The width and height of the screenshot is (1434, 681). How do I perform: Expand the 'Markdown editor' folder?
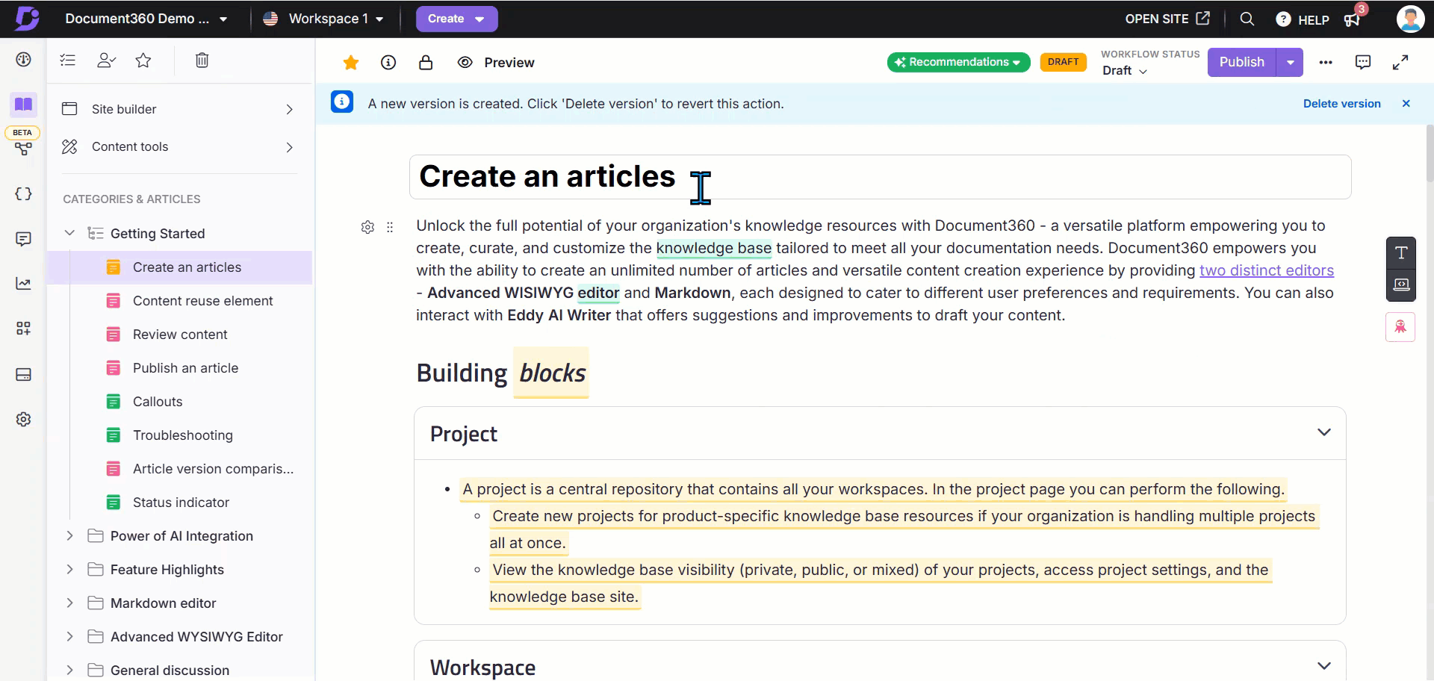[69, 603]
